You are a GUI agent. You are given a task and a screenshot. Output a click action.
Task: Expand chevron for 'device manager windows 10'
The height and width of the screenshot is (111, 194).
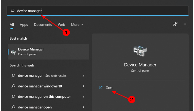pyautogui.click(x=83, y=86)
